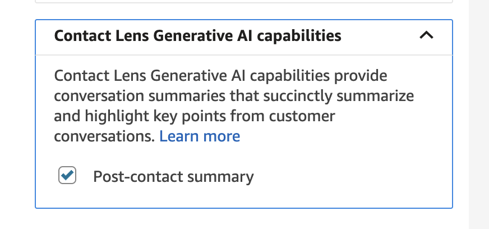This screenshot has height=229, width=489.
Task: Uncheck the Post-contact summary checkbox
Action: click(x=67, y=176)
